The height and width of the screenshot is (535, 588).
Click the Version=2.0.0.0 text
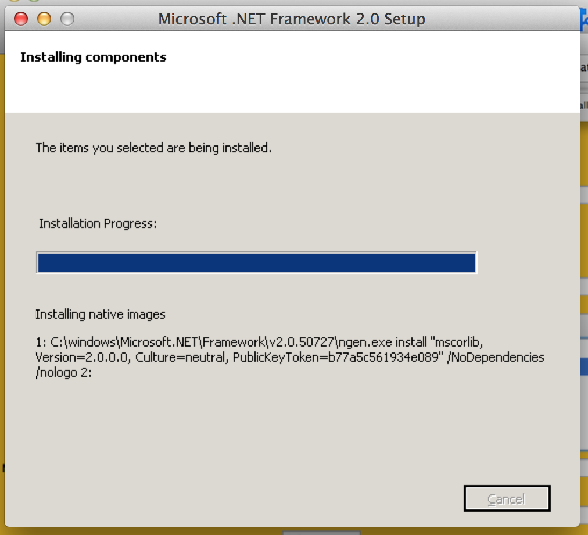pos(82,357)
